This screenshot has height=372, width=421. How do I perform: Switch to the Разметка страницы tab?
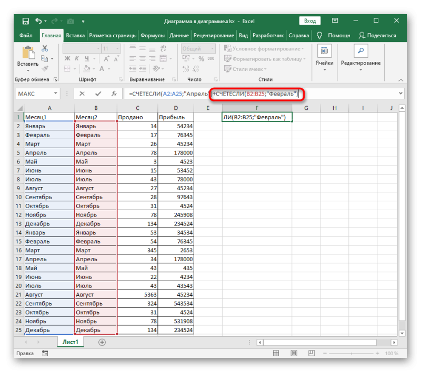(x=113, y=35)
